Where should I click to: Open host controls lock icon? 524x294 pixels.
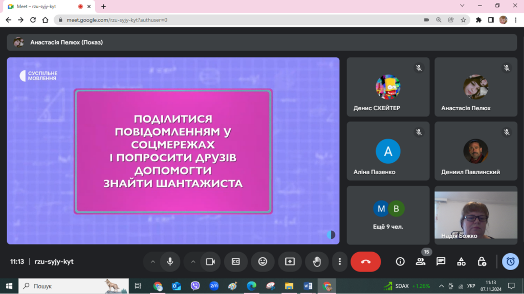click(482, 262)
